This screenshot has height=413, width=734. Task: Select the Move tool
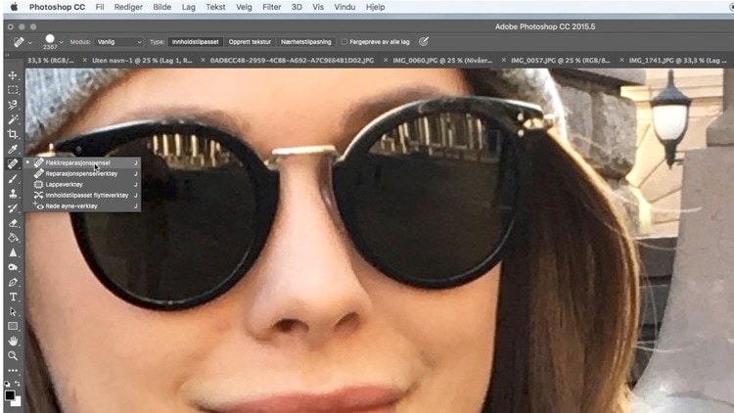(x=13, y=75)
